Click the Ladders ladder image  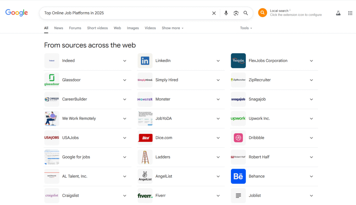pos(145,157)
